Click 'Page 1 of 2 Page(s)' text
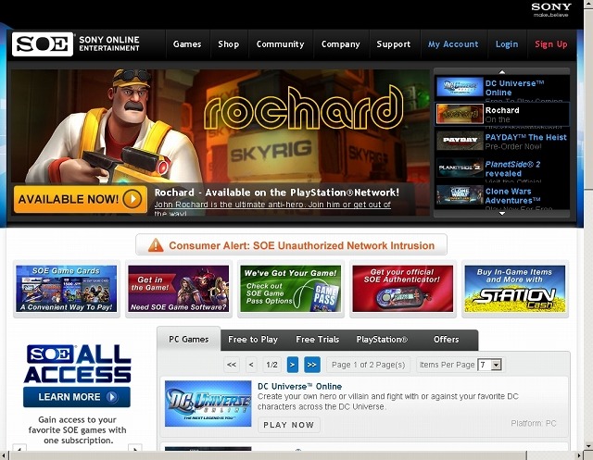 (x=369, y=365)
